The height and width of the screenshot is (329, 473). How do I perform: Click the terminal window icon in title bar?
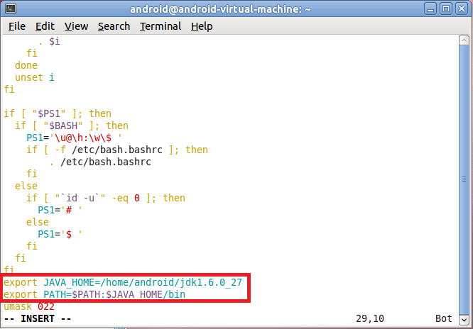tap(11, 9)
